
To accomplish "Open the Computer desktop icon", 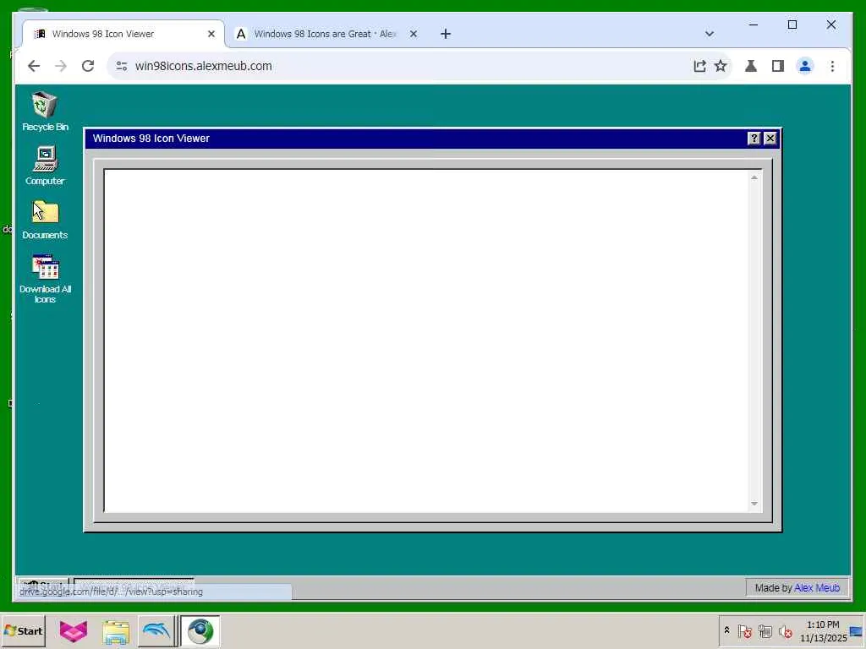I will point(45,166).
